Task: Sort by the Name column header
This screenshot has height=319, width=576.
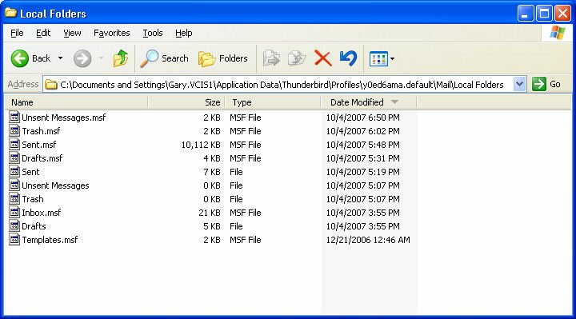Action: coord(77,102)
